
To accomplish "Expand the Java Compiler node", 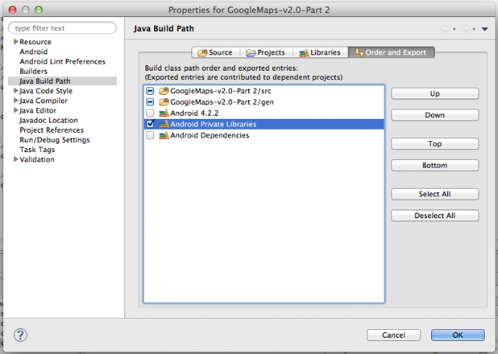I will point(16,100).
